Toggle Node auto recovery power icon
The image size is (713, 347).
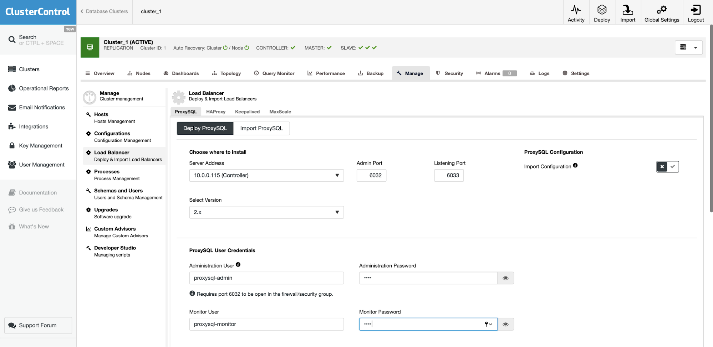246,48
